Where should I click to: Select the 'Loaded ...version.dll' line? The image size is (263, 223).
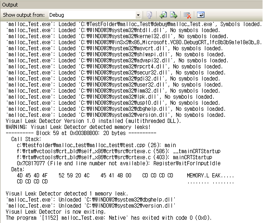point(116,115)
